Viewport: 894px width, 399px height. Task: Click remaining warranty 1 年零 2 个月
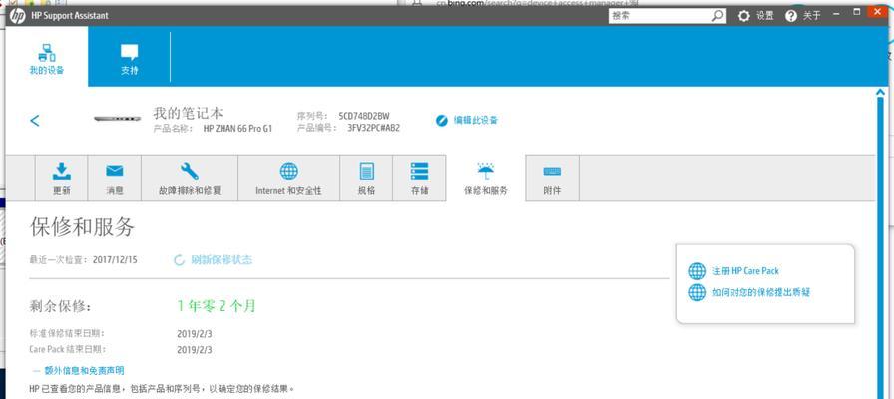[217, 306]
